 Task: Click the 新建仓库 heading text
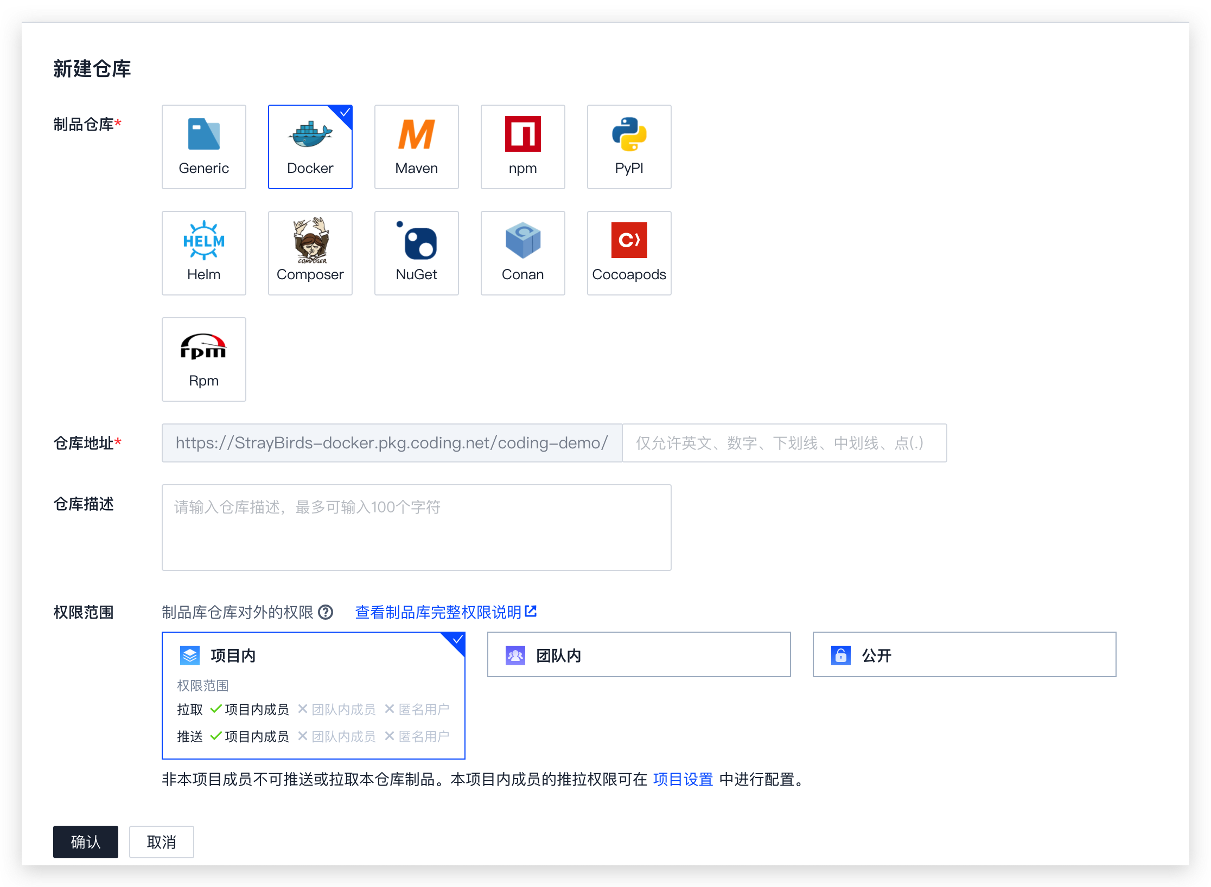click(92, 69)
